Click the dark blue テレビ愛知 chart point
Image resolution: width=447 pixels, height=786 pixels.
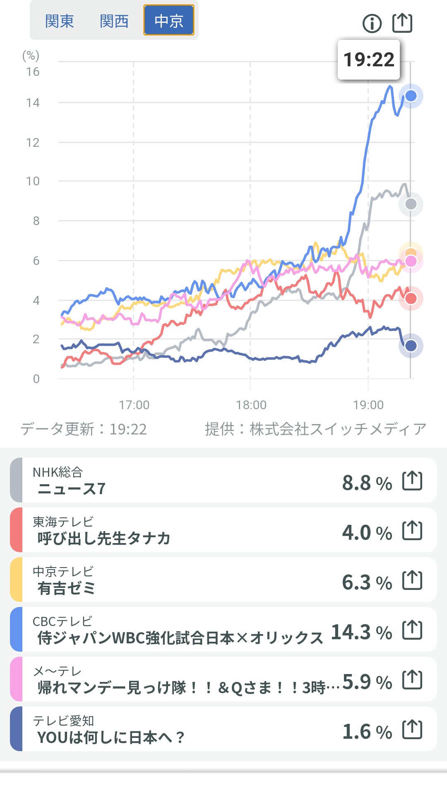coord(411,346)
